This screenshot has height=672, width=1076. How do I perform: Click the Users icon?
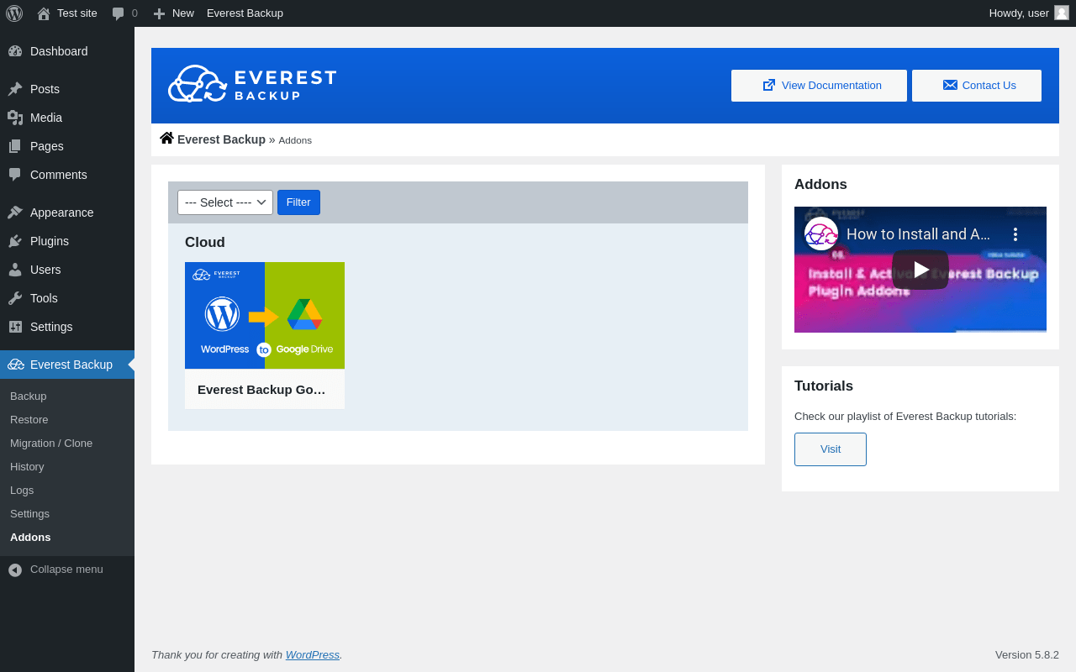15,270
